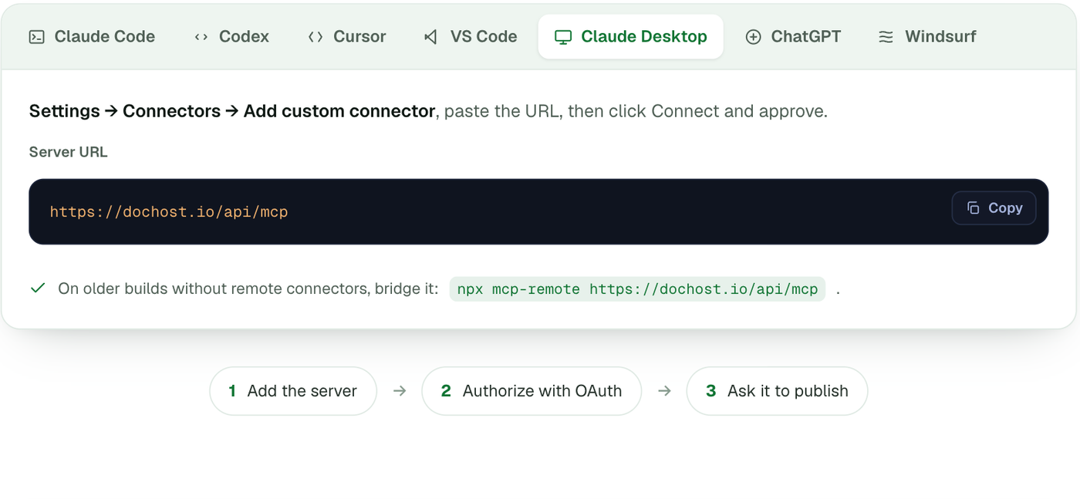The width and height of the screenshot is (1080, 499).
Task: Click the Windsurf waves icon
Action: [x=886, y=36]
